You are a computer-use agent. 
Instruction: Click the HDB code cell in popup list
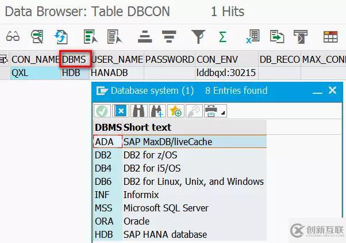click(x=107, y=234)
